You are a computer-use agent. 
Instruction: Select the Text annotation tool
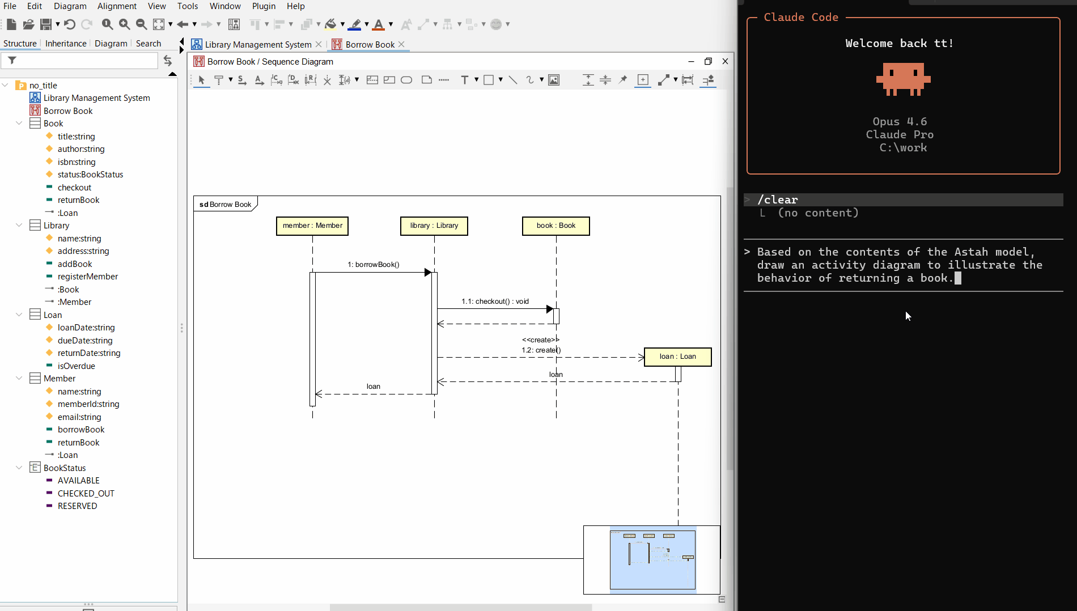[466, 80]
